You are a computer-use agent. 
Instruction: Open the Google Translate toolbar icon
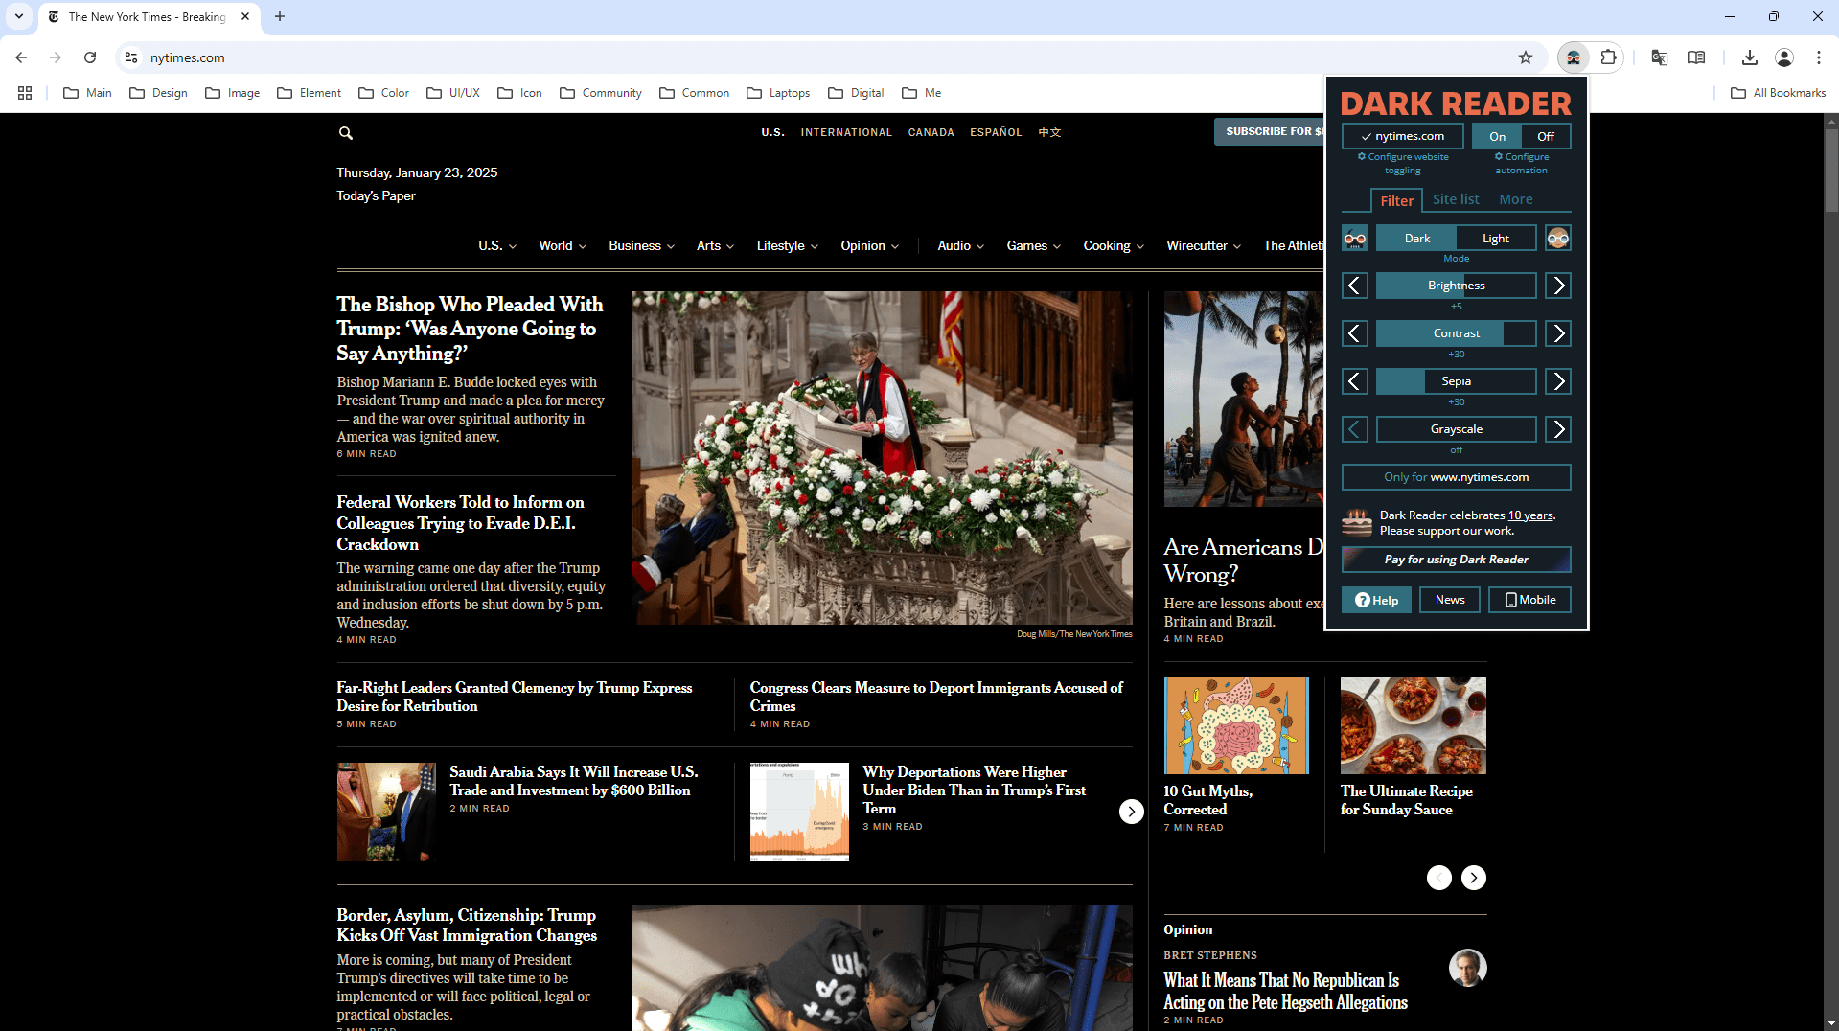pos(1660,57)
